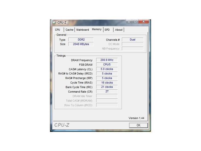The image size is (201, 151).
Task: Click the Cycle Time (tRAS) label
Action: [x=81, y=83]
